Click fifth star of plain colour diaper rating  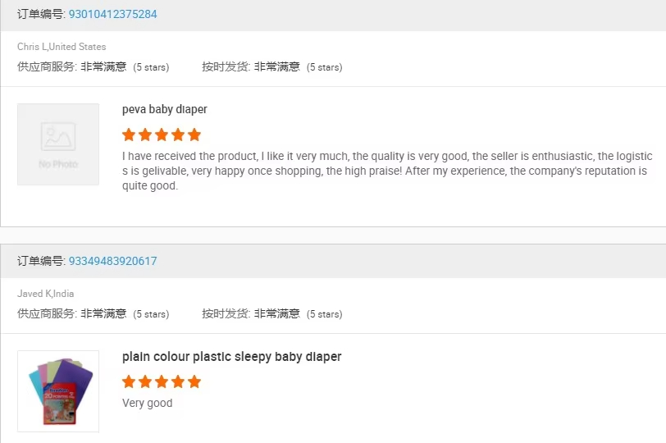click(x=194, y=381)
